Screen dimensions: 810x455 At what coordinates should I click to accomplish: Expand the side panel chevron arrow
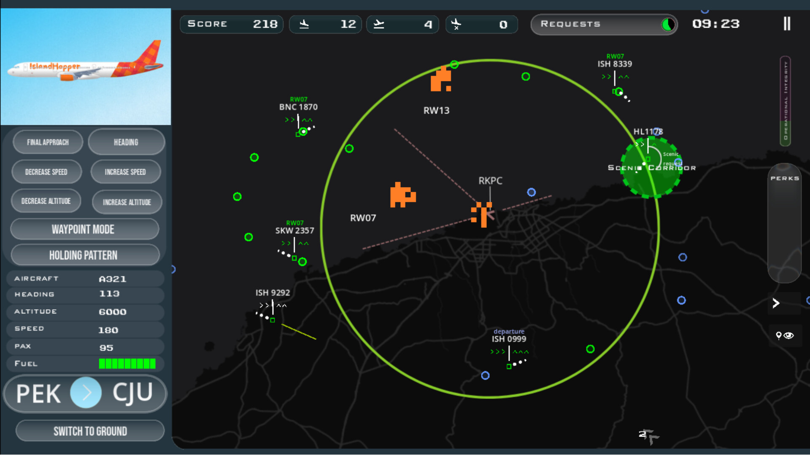click(776, 303)
